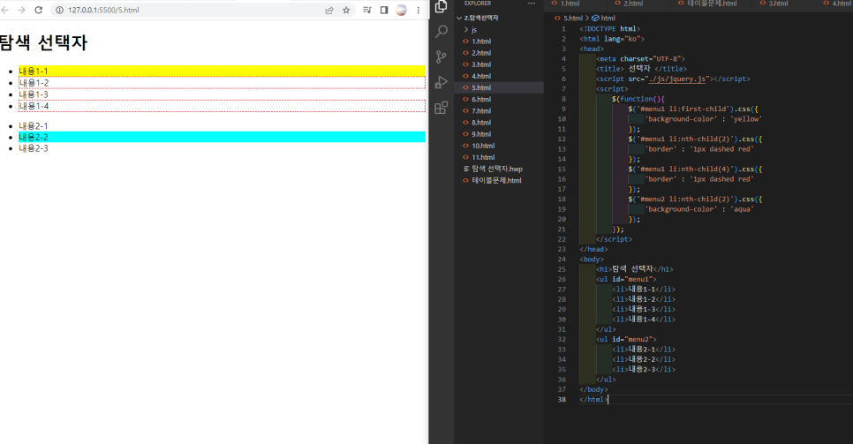Click the address bar URL 127.0.0.1:5500/5.html

tap(103, 11)
